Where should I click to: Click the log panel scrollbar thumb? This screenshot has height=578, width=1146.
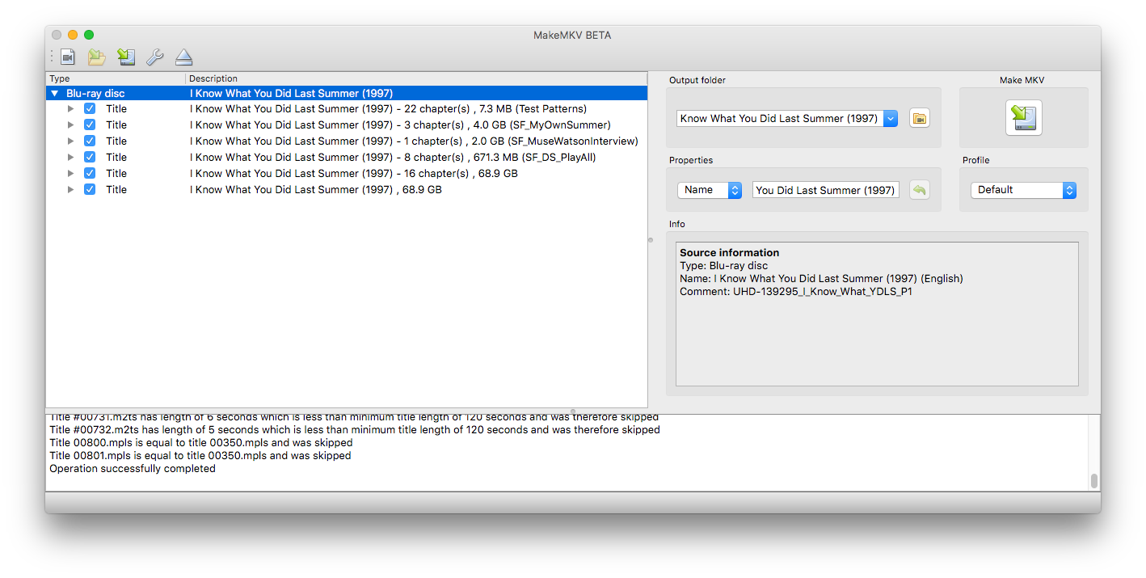tap(1094, 481)
